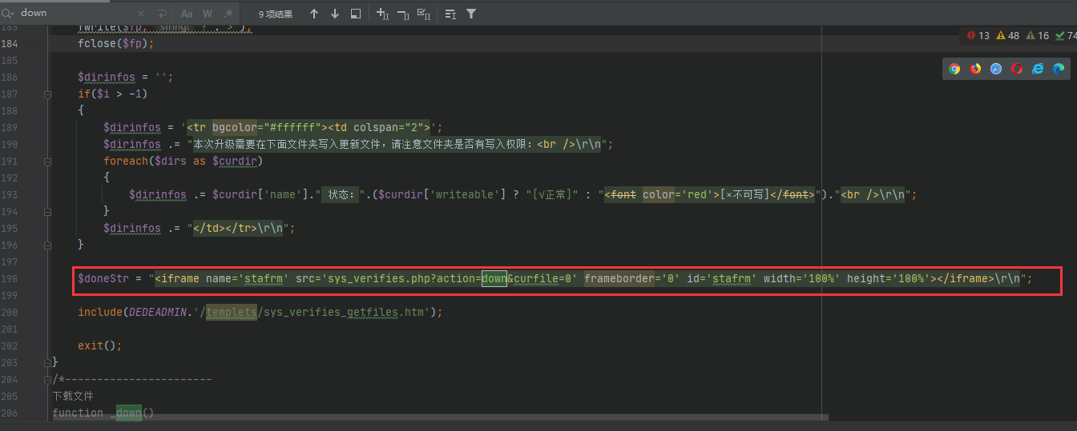The width and height of the screenshot is (1077, 431).
Task: Go to next occurrence with the down arrow
Action: pyautogui.click(x=335, y=14)
